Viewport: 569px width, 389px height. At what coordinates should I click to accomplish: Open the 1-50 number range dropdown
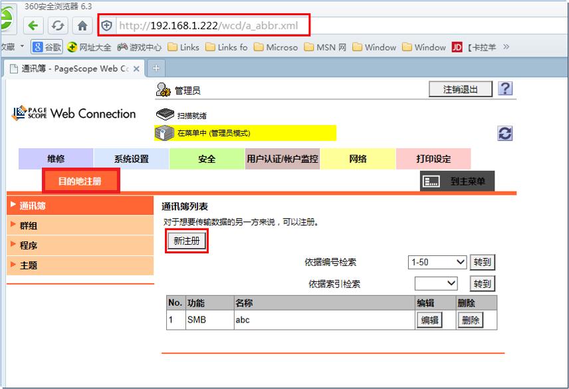coord(437,262)
